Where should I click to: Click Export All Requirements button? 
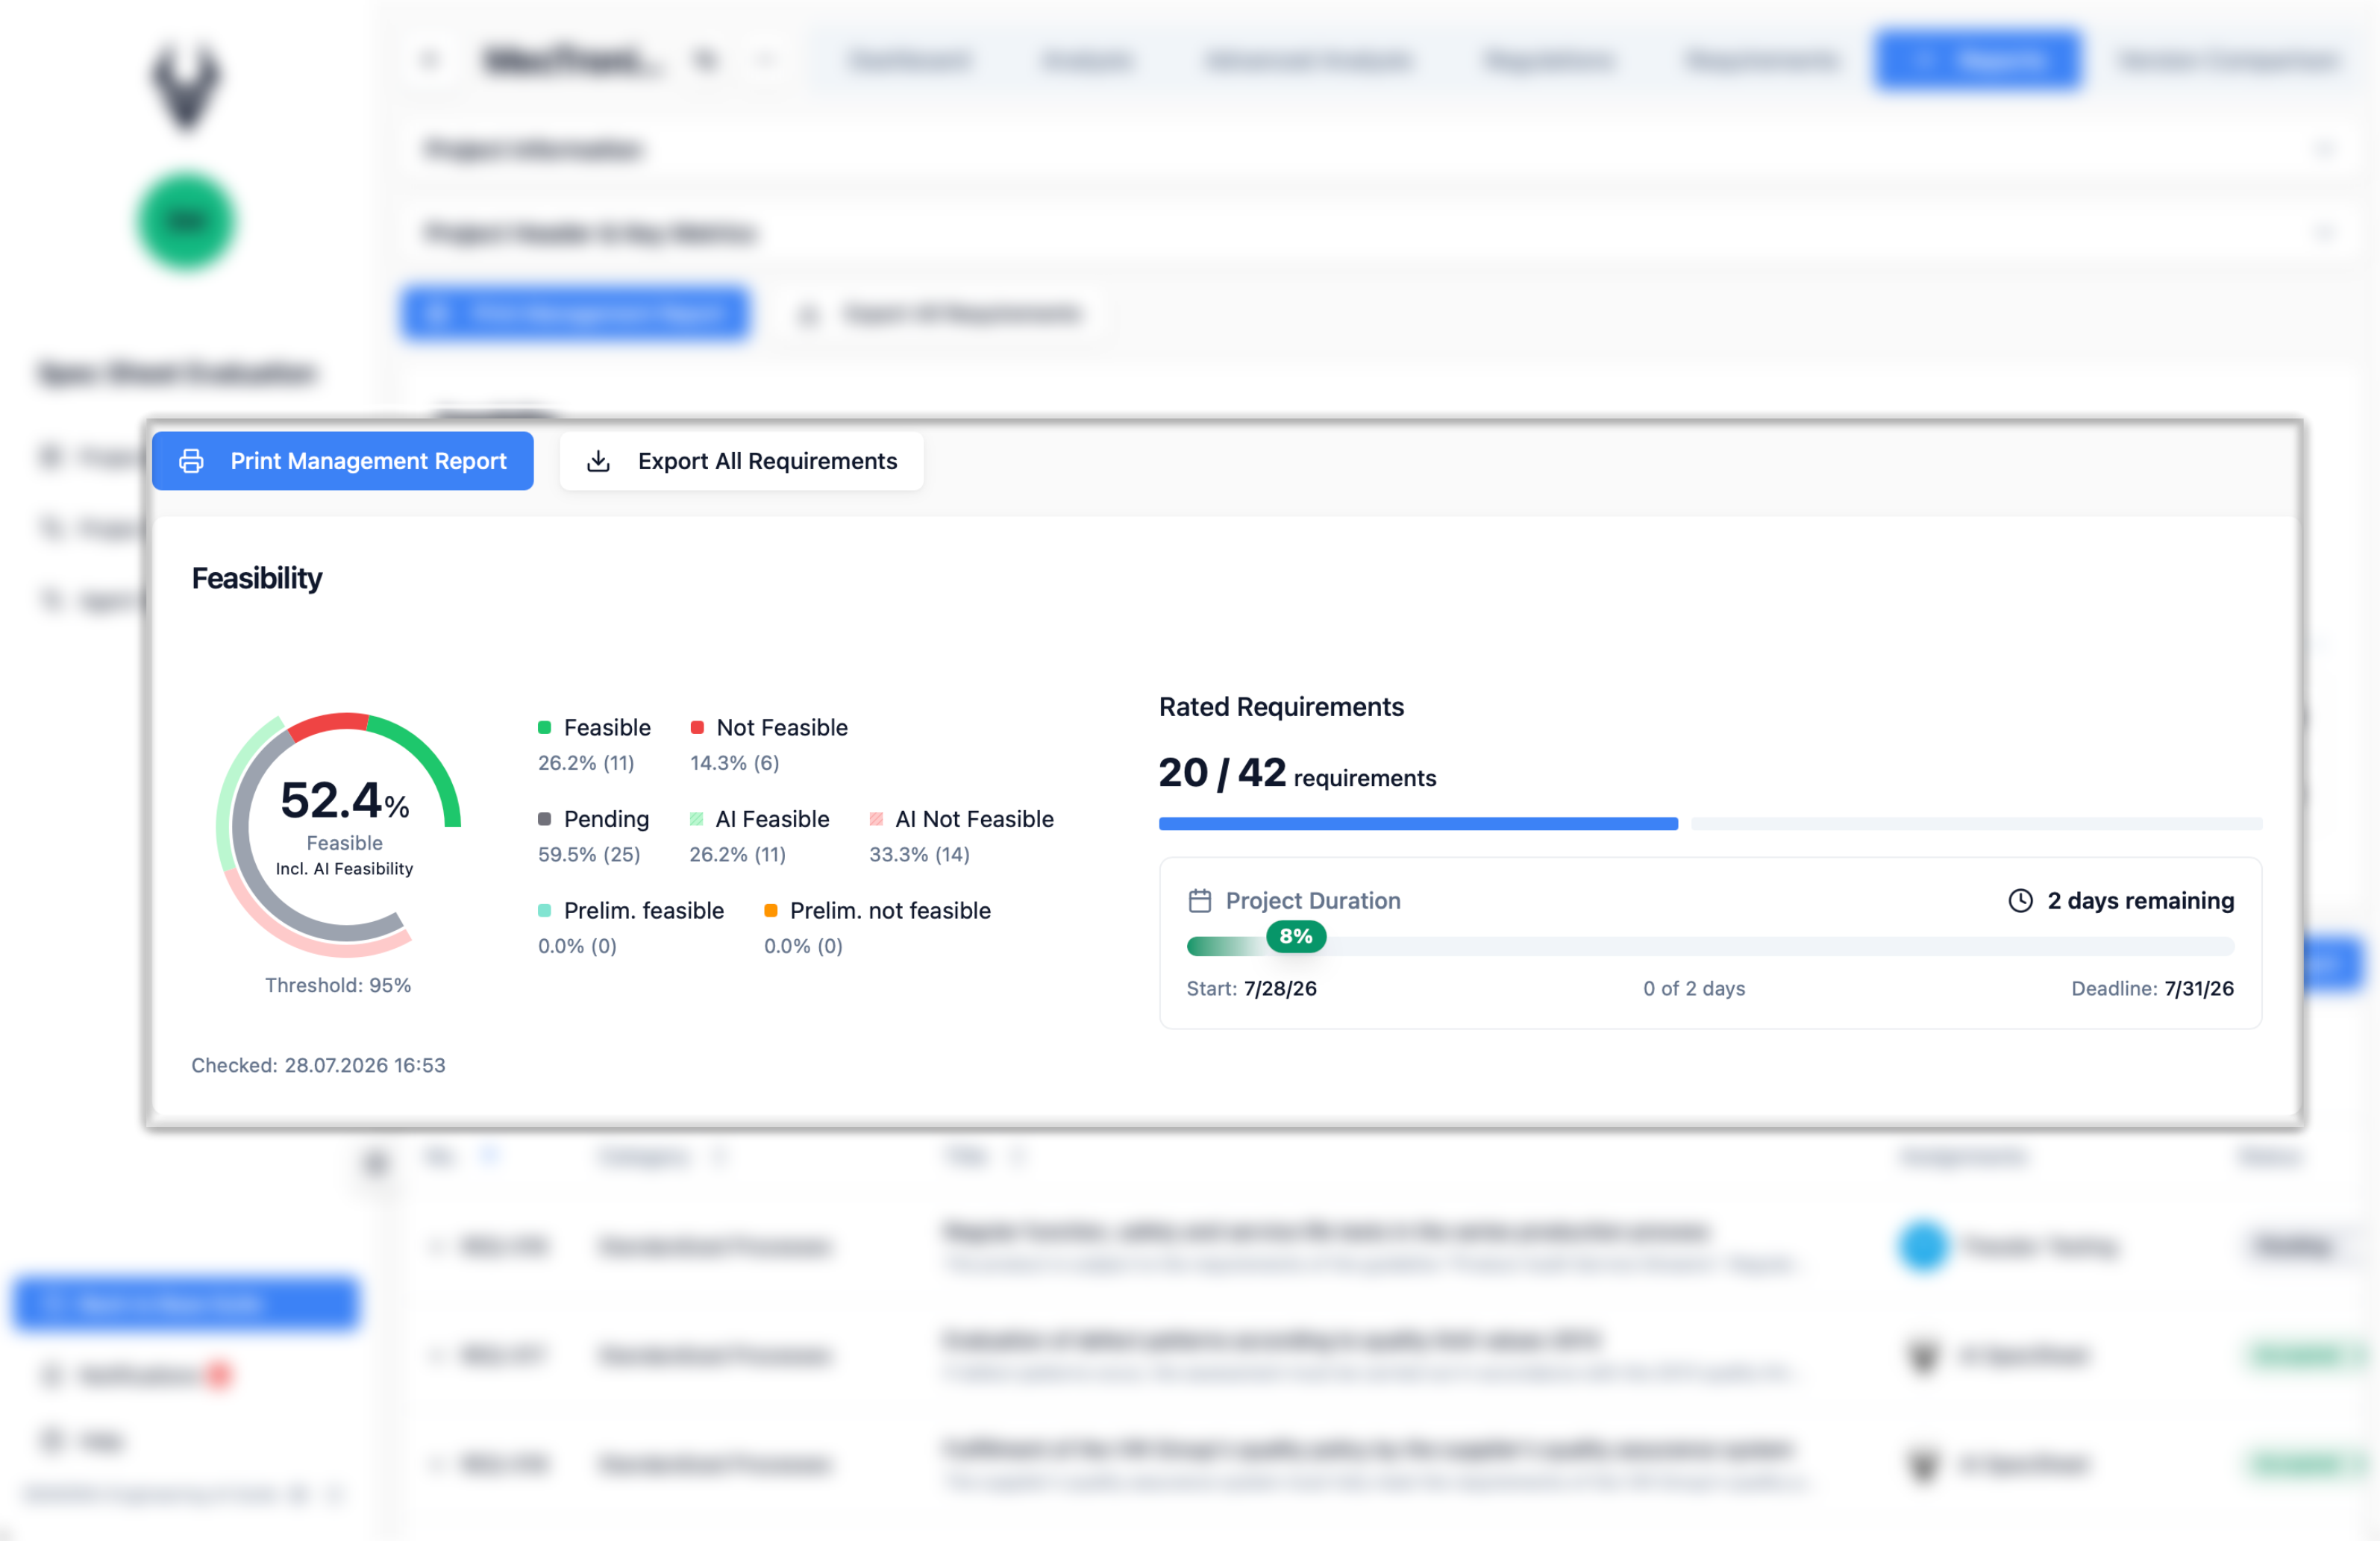click(x=741, y=461)
